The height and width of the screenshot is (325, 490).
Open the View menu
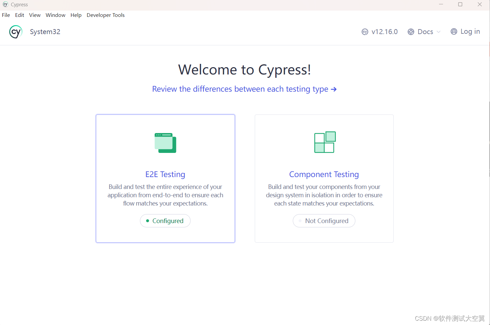(x=35, y=15)
